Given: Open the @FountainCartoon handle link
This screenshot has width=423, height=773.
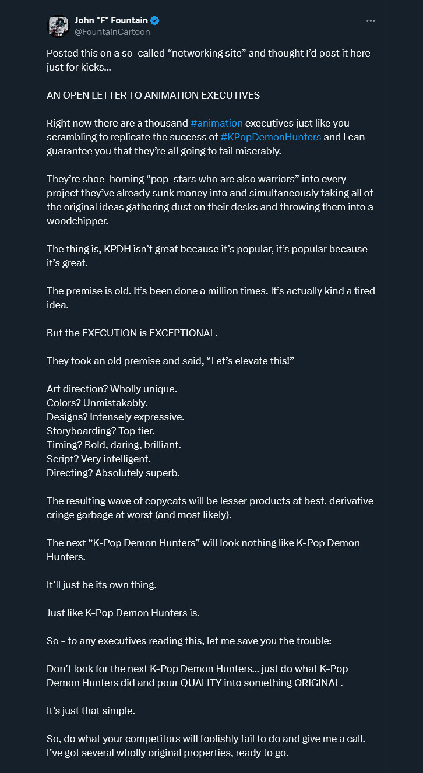Looking at the screenshot, I should click(112, 32).
